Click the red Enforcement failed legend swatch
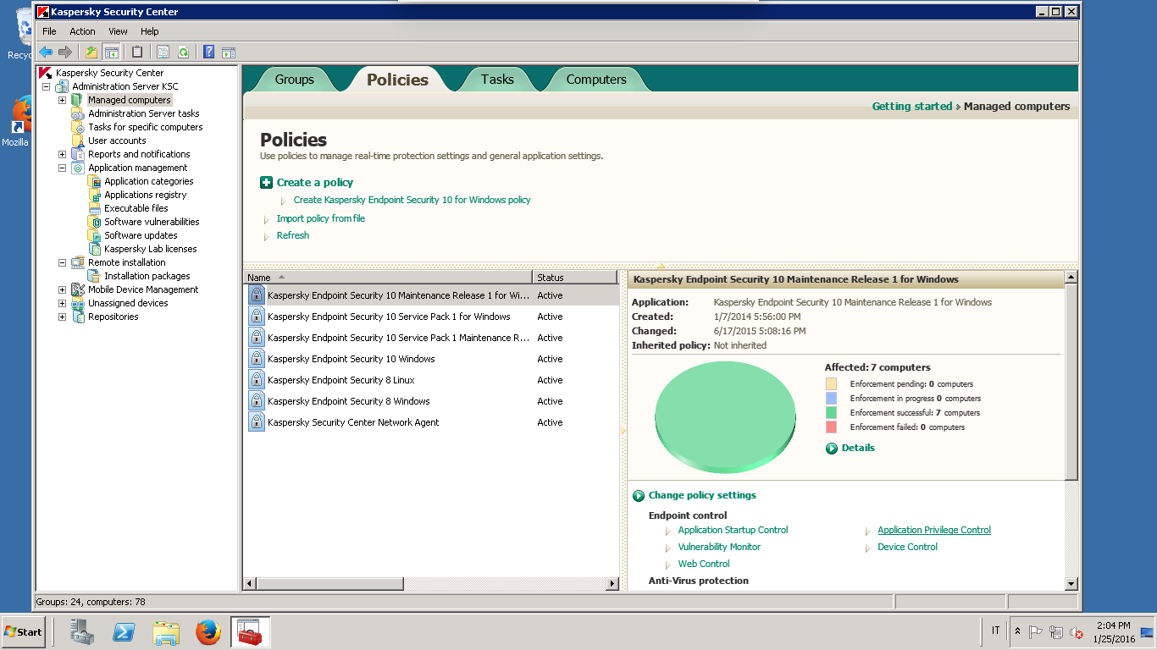Screen dimensions: 1157x650 click(x=831, y=427)
